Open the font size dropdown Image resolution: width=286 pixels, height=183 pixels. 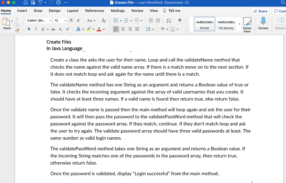(x=66, y=20)
